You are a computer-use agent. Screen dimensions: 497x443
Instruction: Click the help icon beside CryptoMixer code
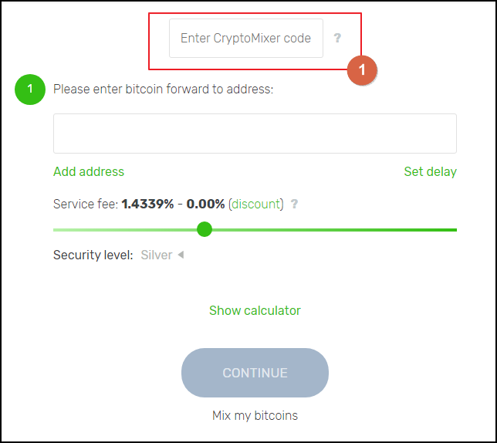click(337, 38)
